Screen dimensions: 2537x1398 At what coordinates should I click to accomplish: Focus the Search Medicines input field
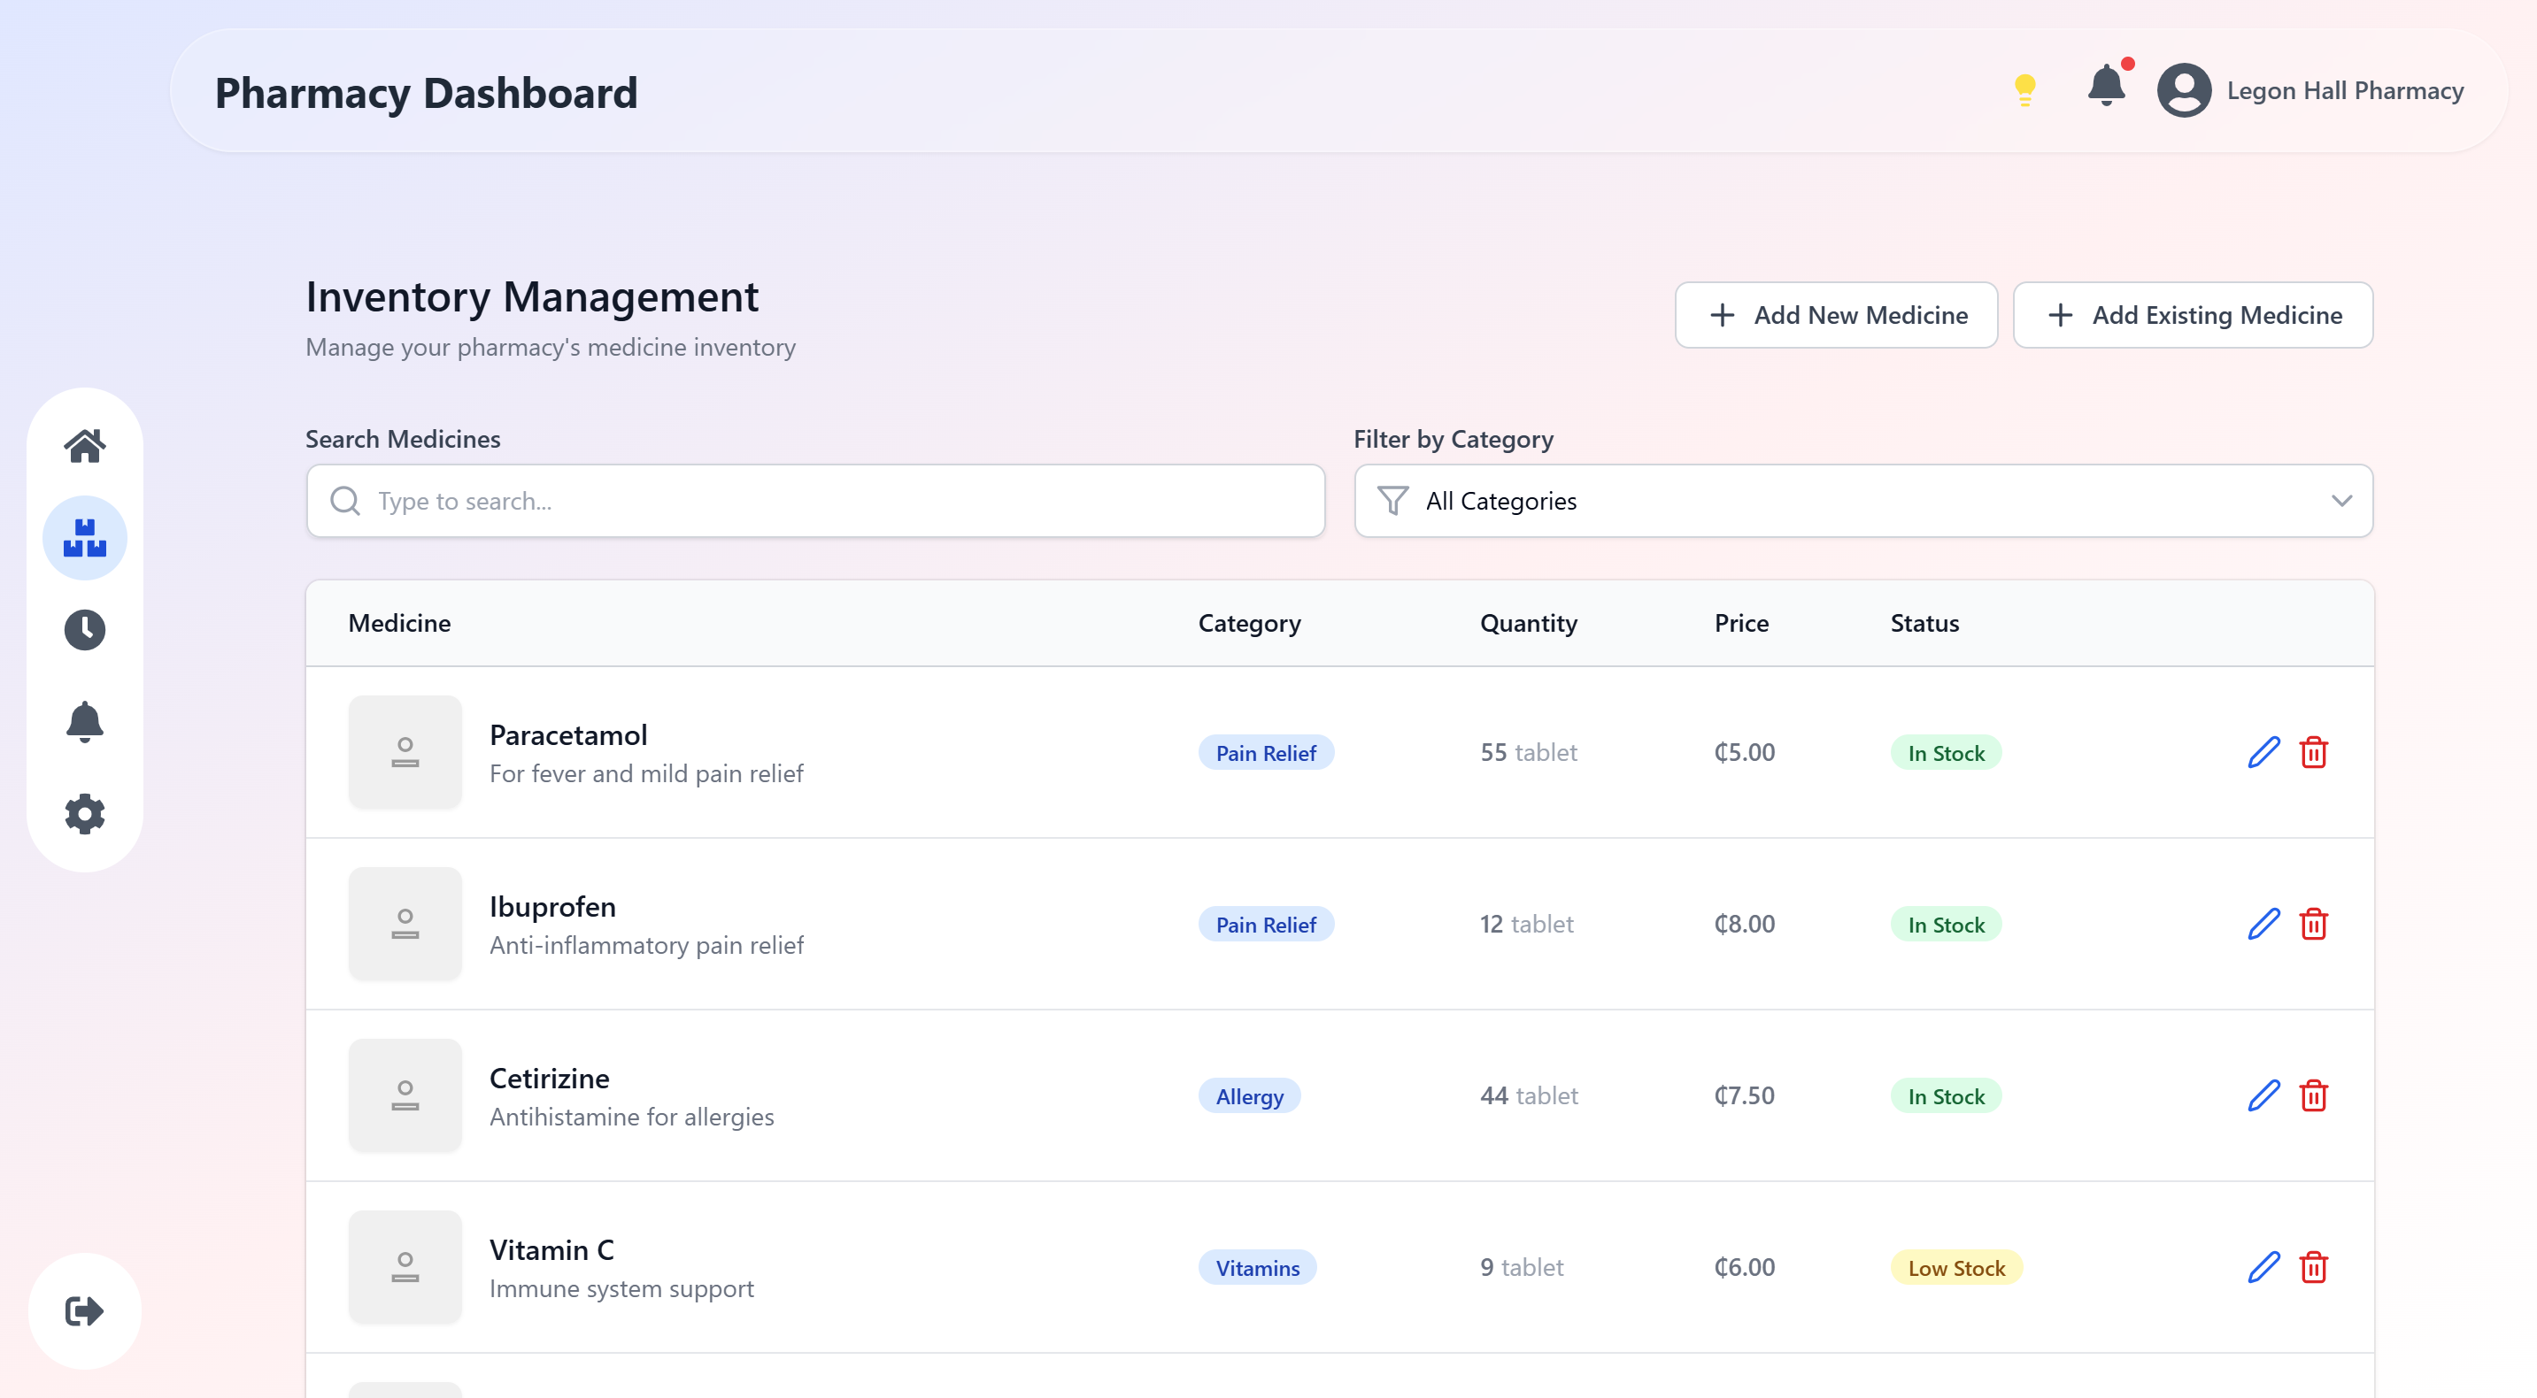click(815, 501)
